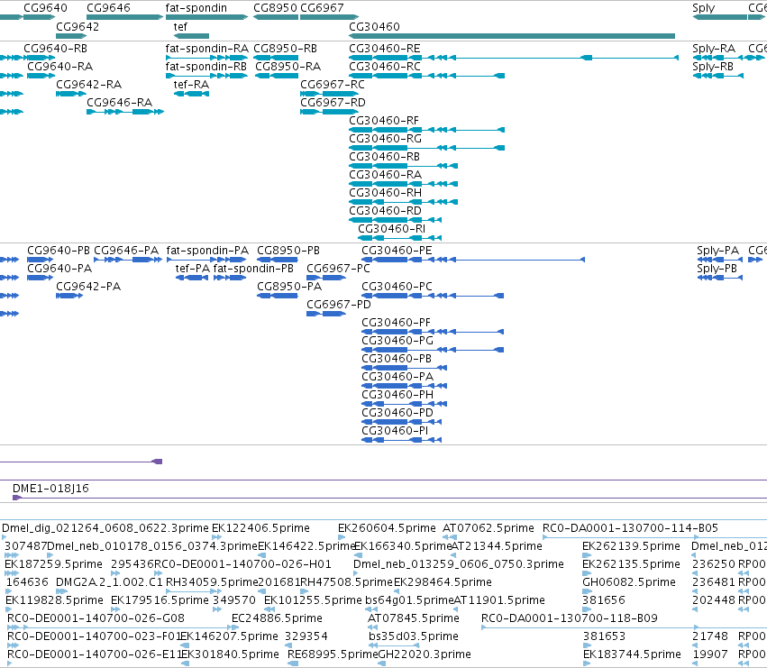Select the CG9642 gene label
The height and width of the screenshot is (668, 767).
click(x=78, y=26)
